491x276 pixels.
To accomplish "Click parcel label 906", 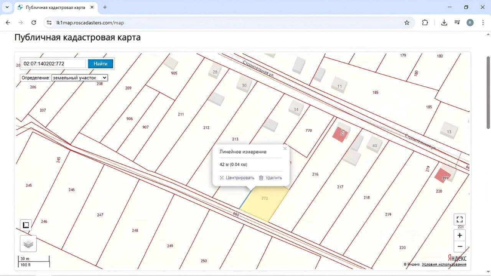I will click(130, 119).
